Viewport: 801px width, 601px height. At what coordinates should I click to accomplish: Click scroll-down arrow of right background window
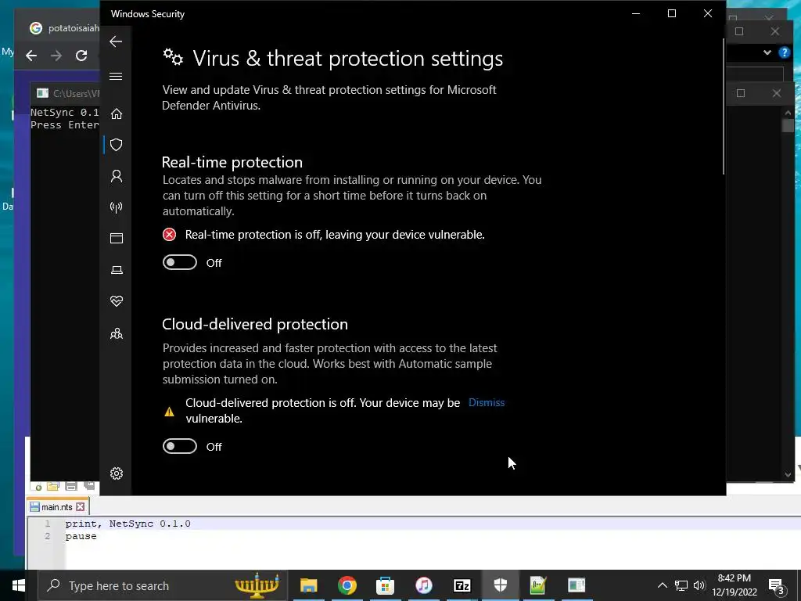(788, 475)
